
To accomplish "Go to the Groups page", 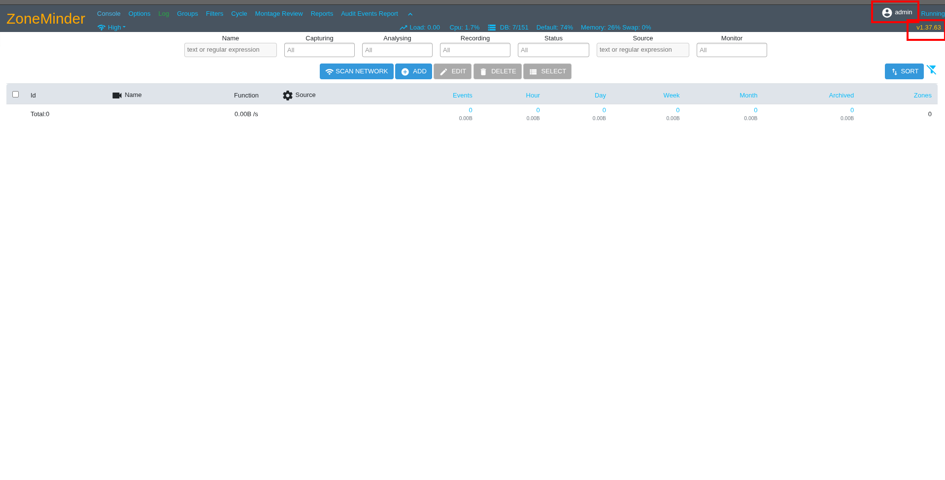I will click(x=187, y=14).
